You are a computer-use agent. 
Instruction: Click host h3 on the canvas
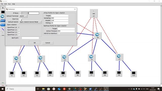(37, 74)
